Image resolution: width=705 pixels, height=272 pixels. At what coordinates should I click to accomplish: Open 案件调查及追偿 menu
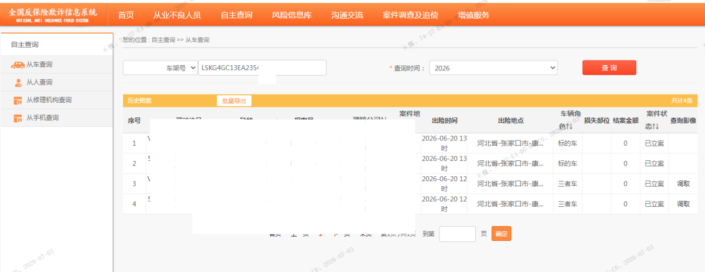click(410, 15)
